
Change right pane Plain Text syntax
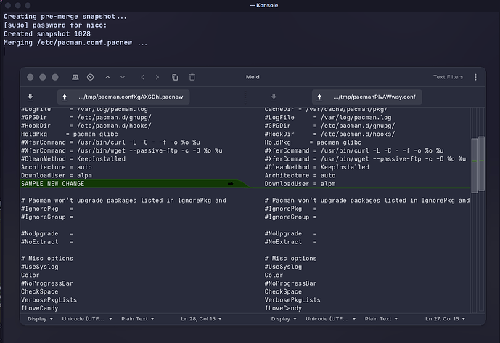point(382,319)
